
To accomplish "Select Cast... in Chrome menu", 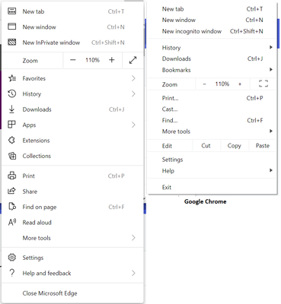I will tap(170, 109).
